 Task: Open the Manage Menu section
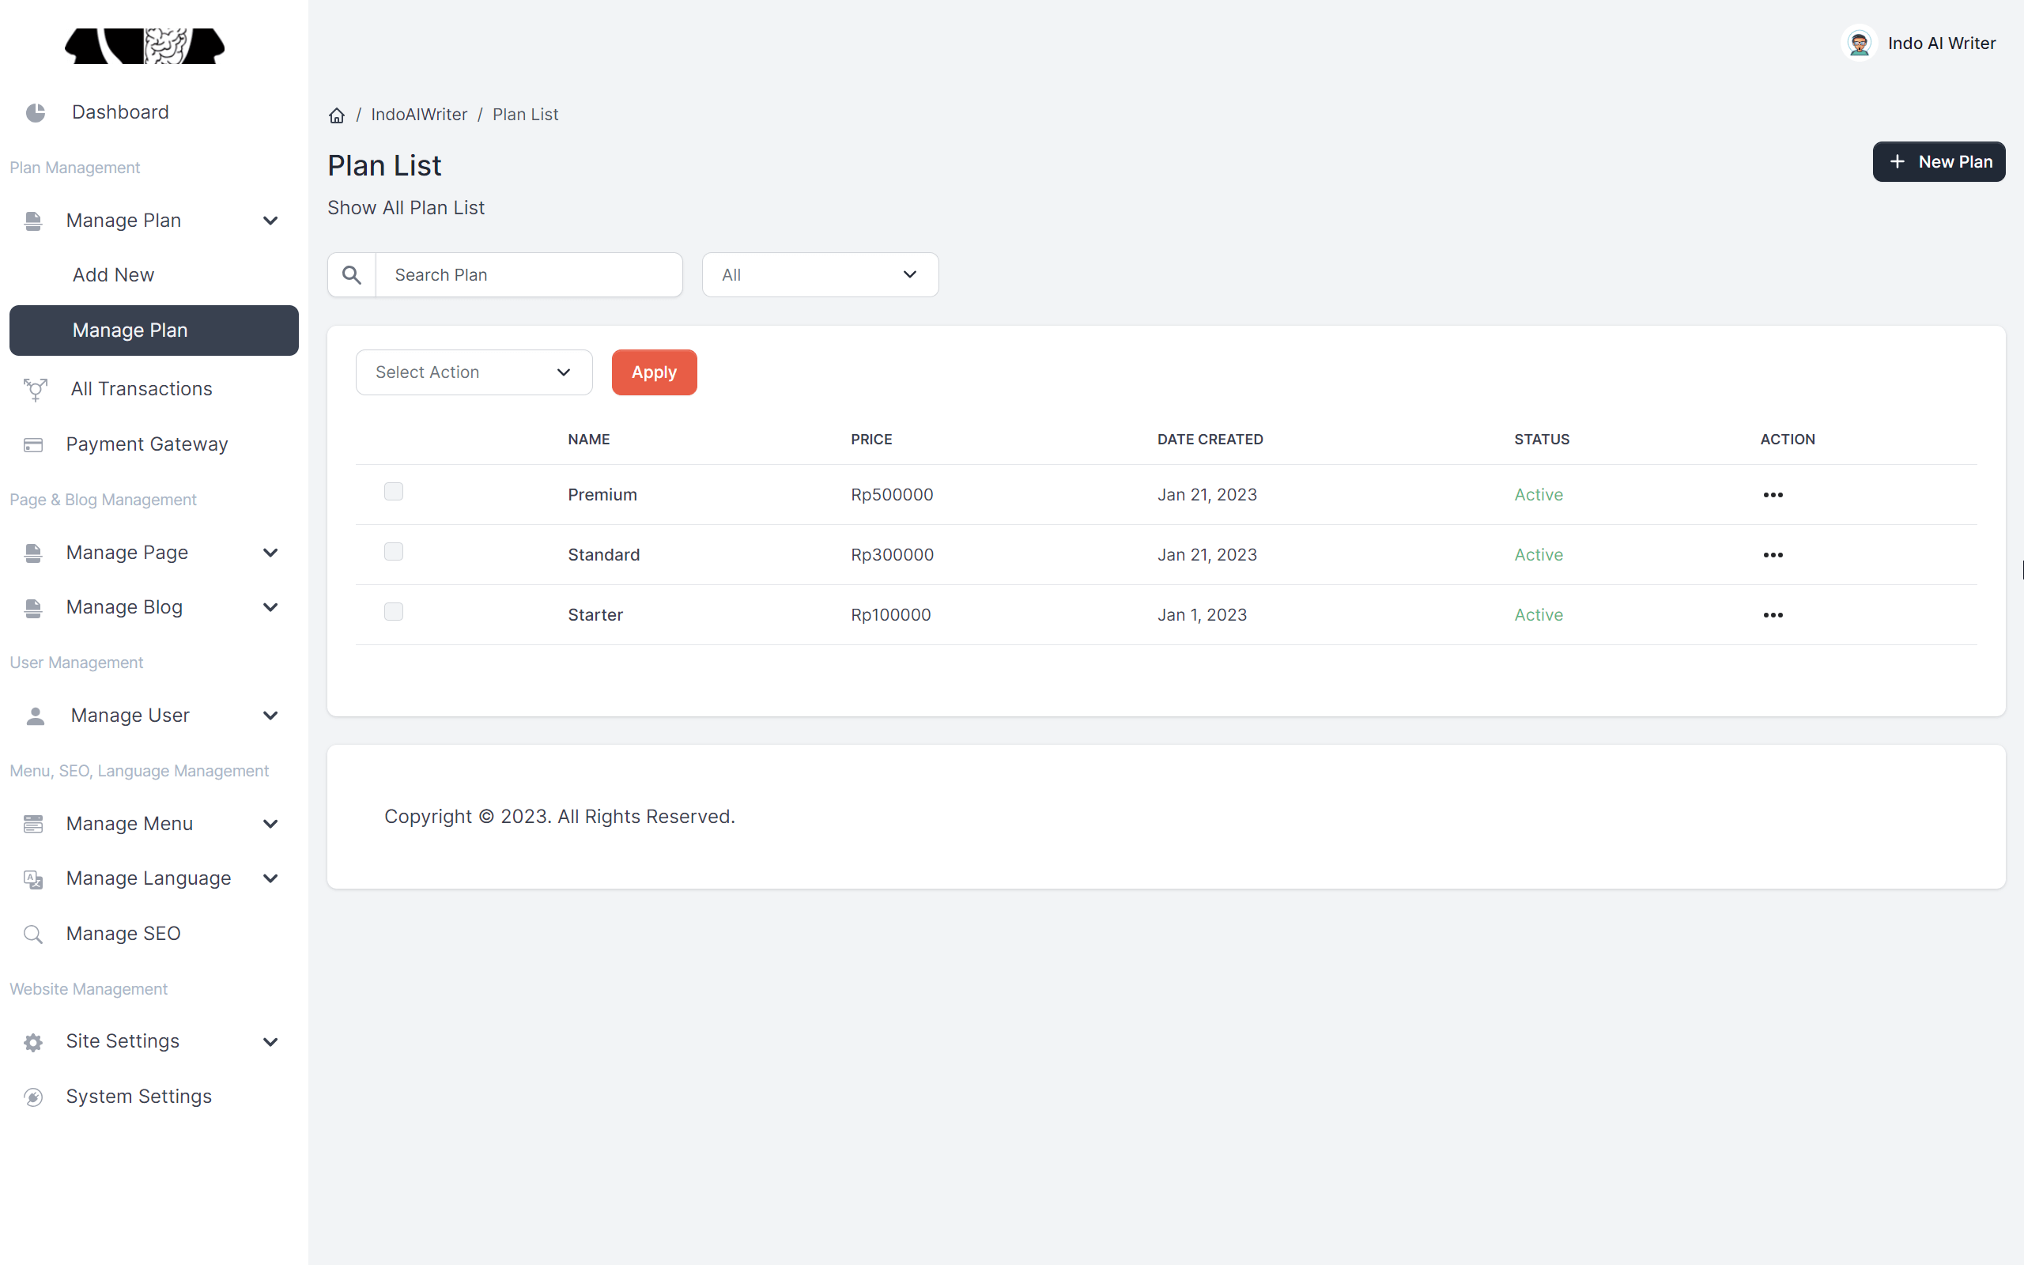[130, 823]
